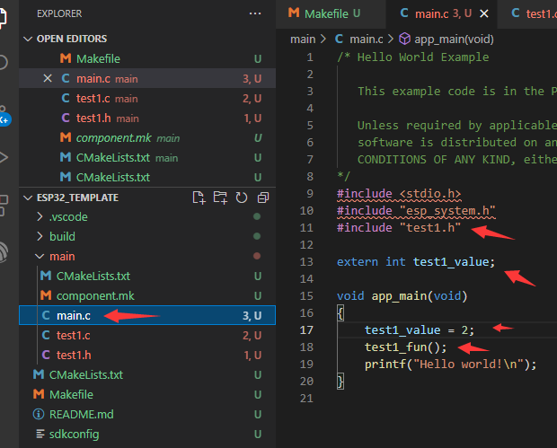Click line number 17 in gutter

[306, 330]
